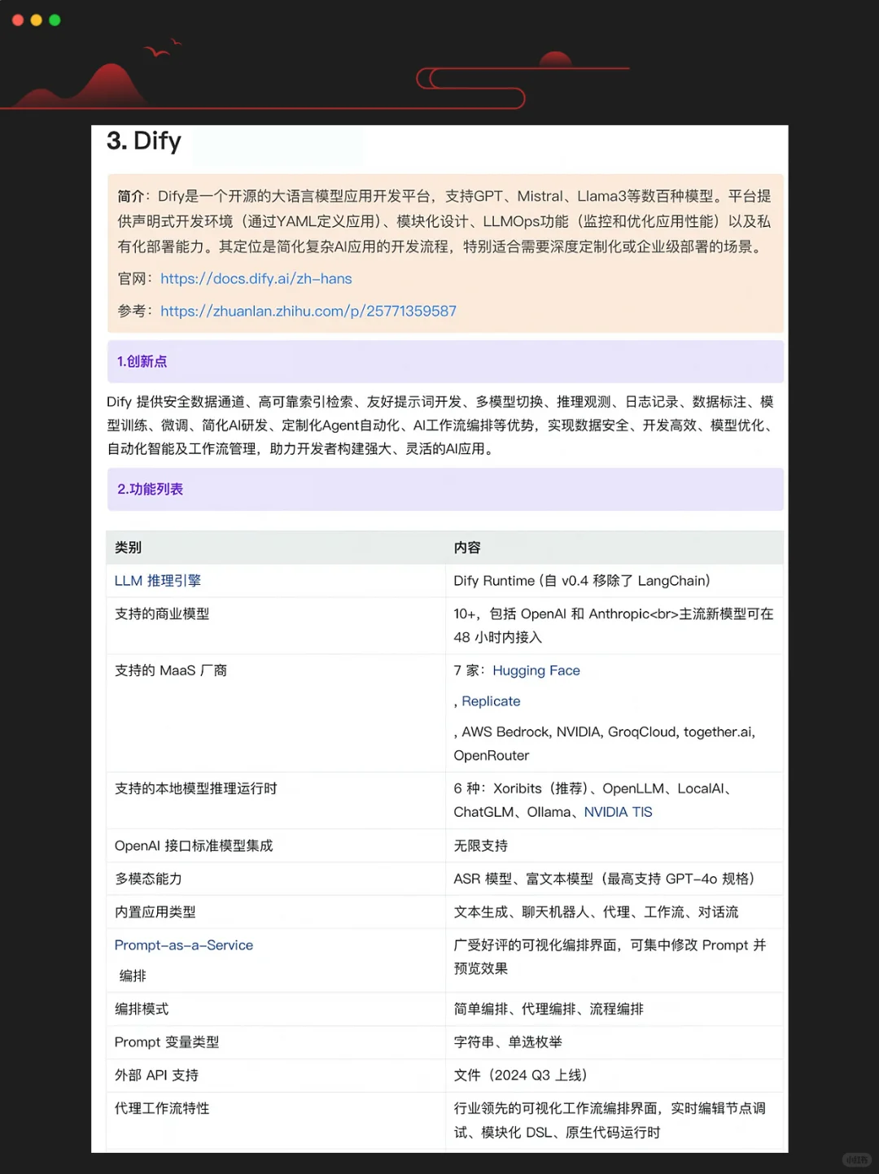Click the '1.创新点' section header

click(445, 361)
